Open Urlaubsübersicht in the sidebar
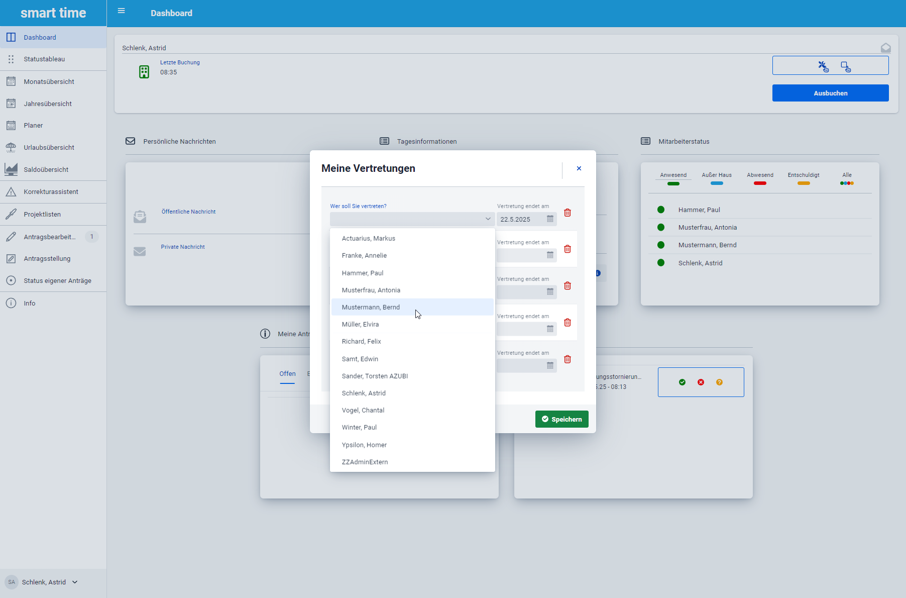This screenshot has width=906, height=598. (x=49, y=148)
